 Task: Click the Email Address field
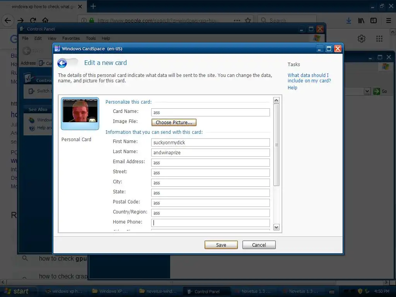coord(210,163)
